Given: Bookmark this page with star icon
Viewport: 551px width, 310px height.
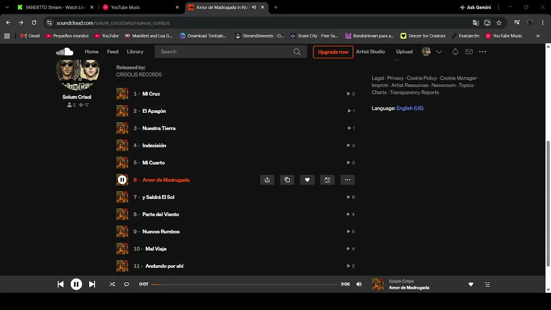Looking at the screenshot, I should (499, 23).
